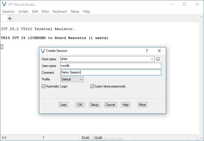Open the Profile Default dropdown
Viewport: 204px width, 141px height.
[x=72, y=79]
